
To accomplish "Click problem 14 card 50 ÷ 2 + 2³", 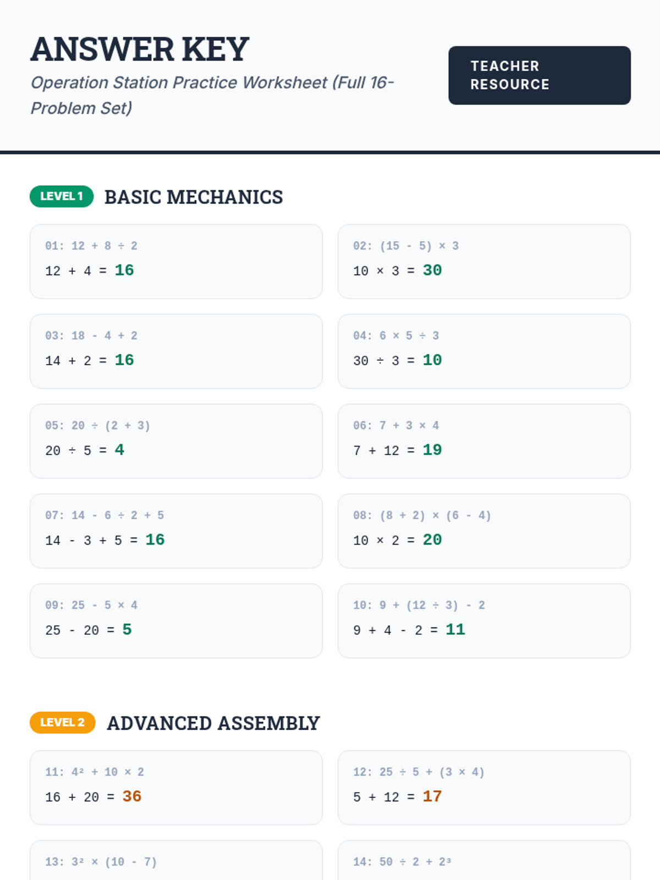I will click(x=484, y=860).
